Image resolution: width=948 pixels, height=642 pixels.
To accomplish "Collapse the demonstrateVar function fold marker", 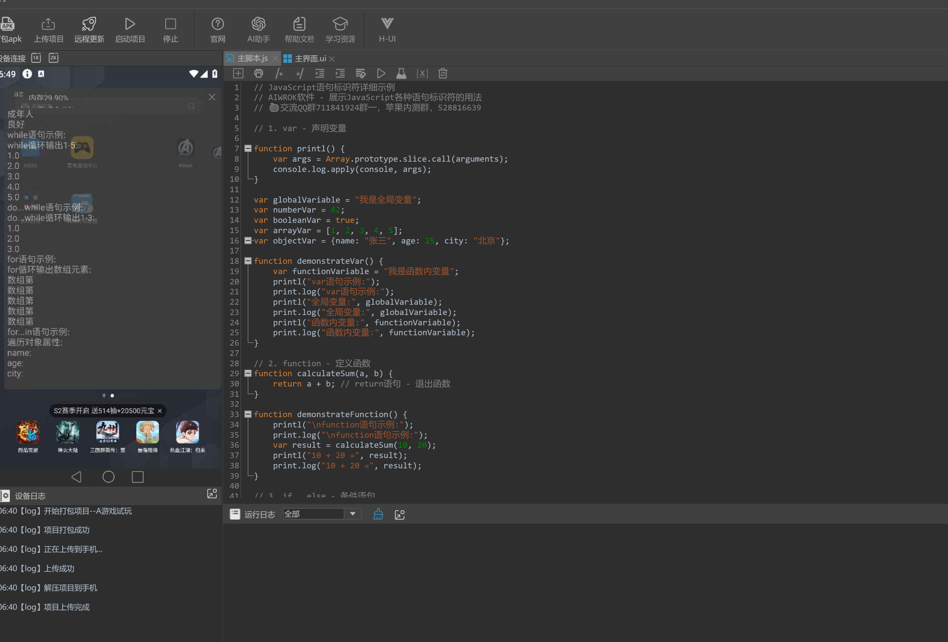I will tap(248, 261).
